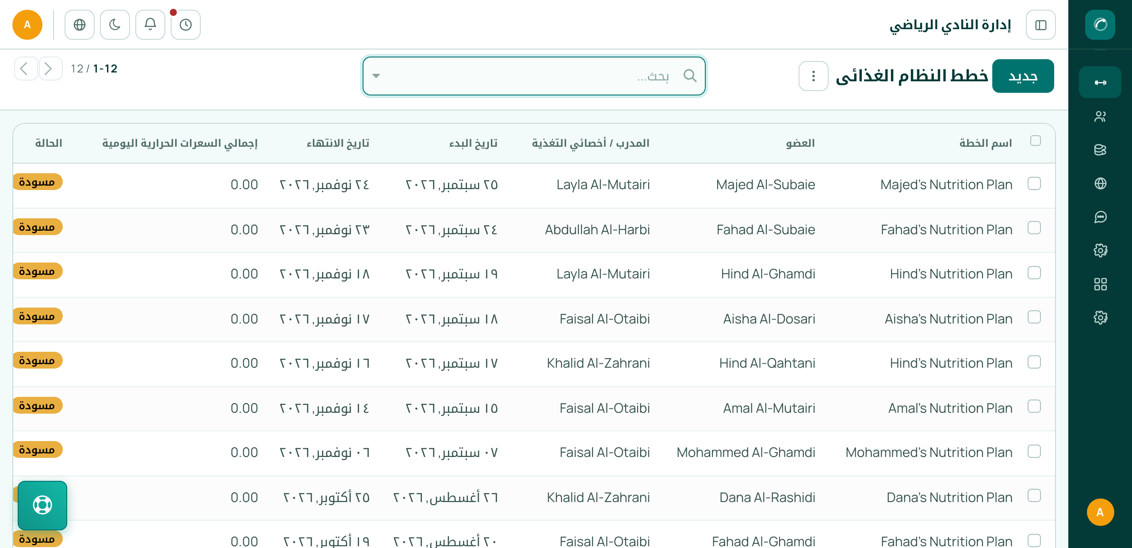Screen dimensions: 1132x548
Task: Focus the بحث search input field
Action: point(534,76)
